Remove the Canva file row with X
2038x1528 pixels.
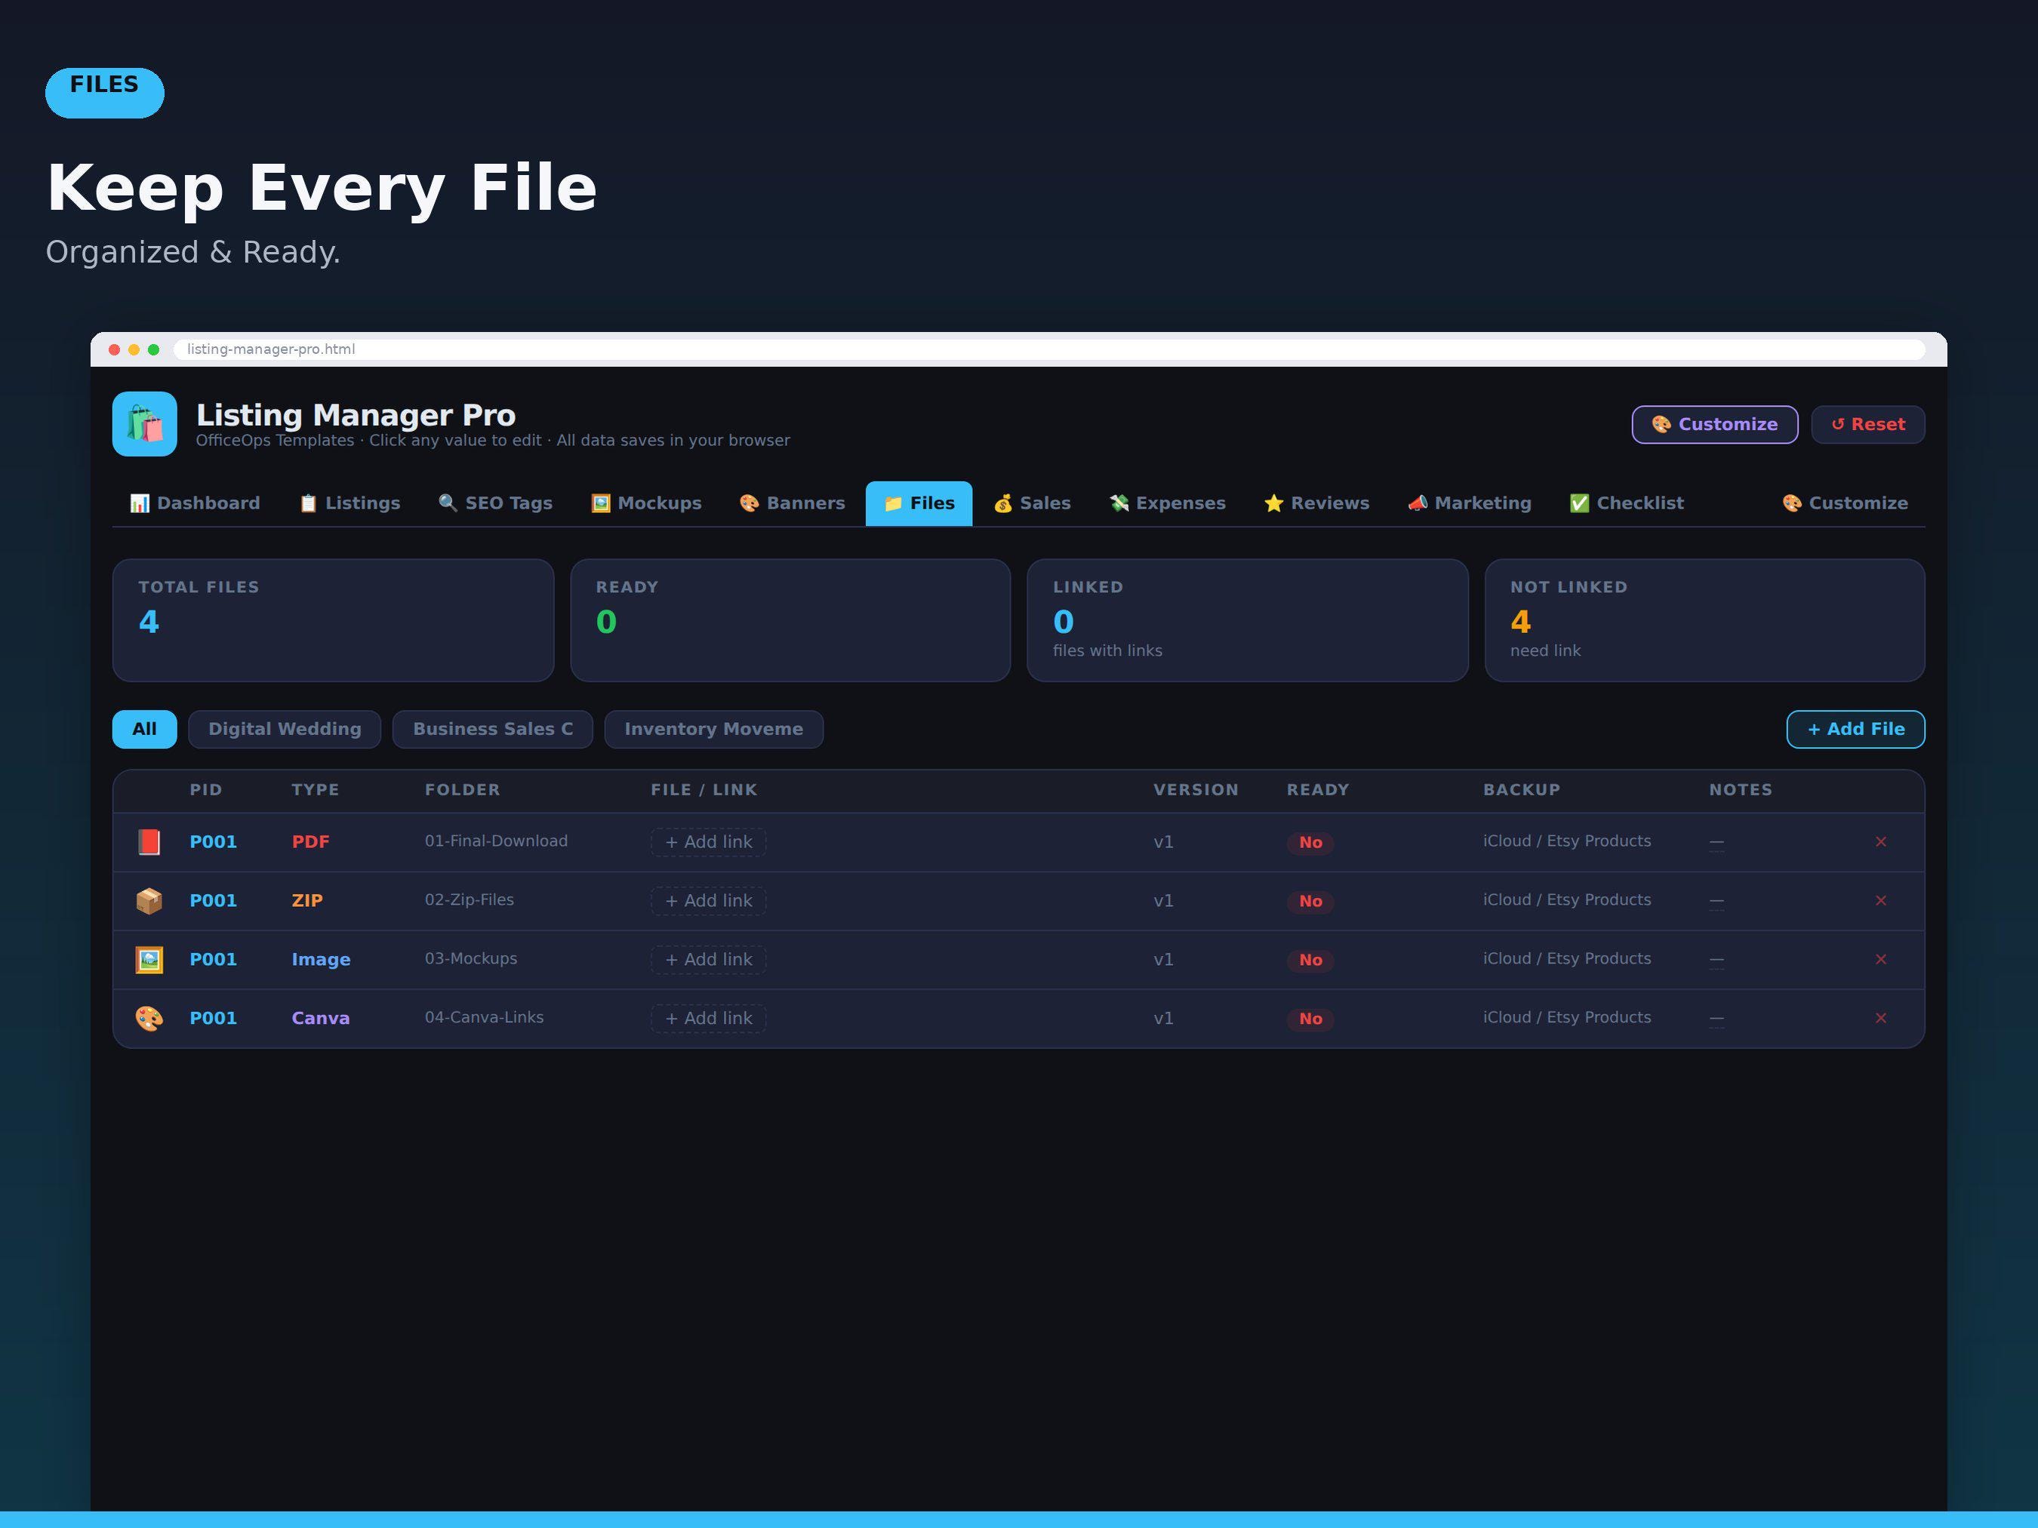(x=1880, y=1019)
